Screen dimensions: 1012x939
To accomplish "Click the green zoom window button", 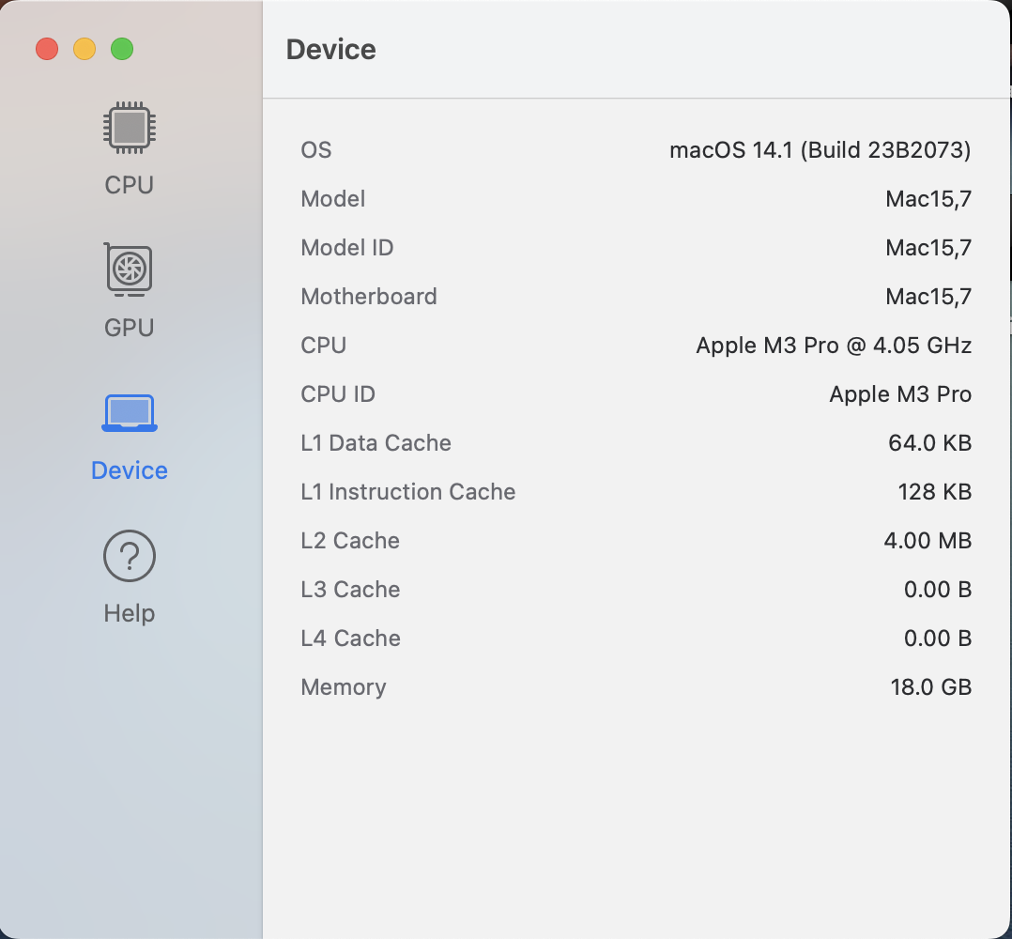I will click(x=122, y=49).
